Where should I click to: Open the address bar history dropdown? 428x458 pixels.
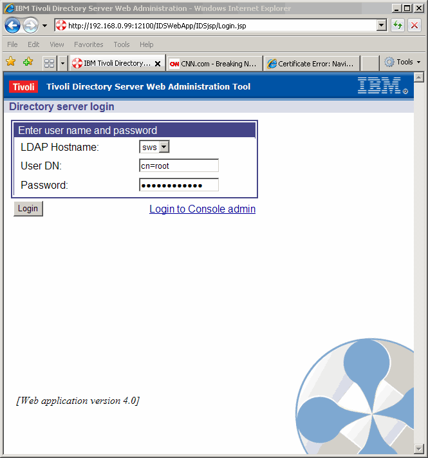click(382, 26)
